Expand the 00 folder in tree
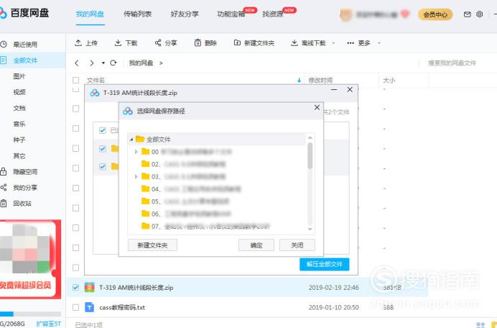497x328 pixels. 136,152
